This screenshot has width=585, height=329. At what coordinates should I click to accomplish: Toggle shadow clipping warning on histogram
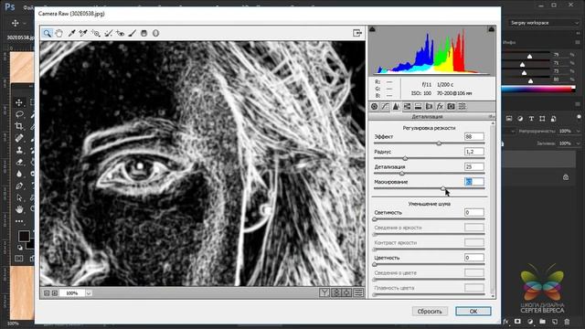(372, 29)
